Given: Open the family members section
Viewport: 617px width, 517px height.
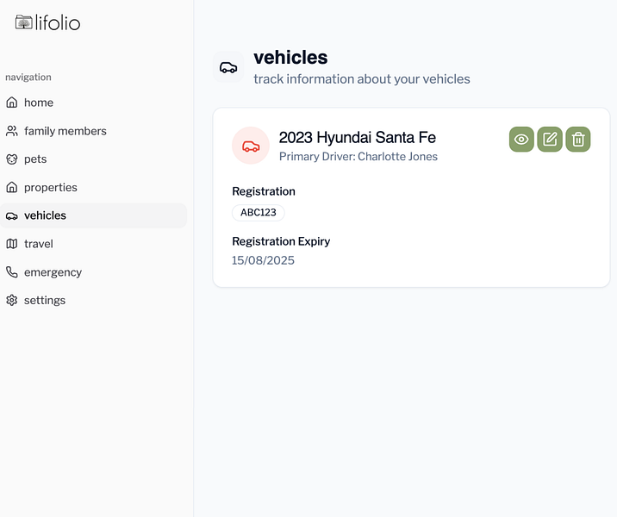Looking at the screenshot, I should [x=65, y=131].
